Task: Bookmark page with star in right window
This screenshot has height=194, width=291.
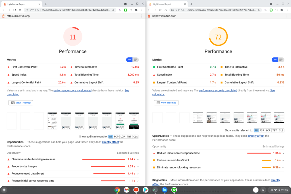Action: pos(259,10)
